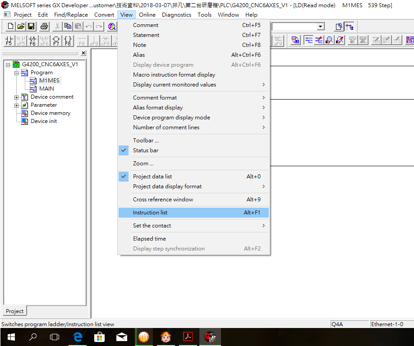Click the Open project folder icon
This screenshot has width=414, height=346.
[x=21, y=27]
